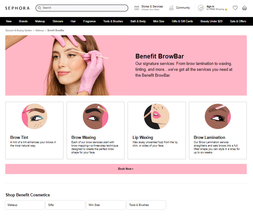Image resolution: width=253 pixels, height=218 pixels.
Task: Expand the Gifts & Gift Cards menu
Action: pyautogui.click(x=182, y=21)
